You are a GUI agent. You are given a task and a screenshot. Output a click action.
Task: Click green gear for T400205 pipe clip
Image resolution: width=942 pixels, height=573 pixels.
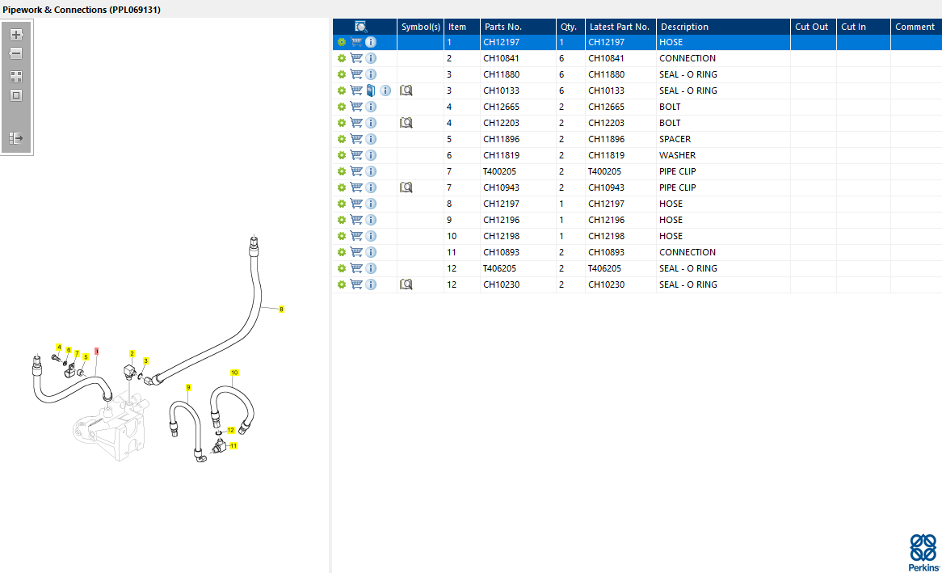pyautogui.click(x=341, y=171)
